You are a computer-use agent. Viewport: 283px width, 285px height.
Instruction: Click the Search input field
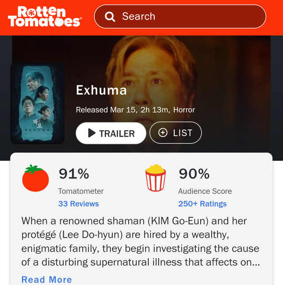coord(180,16)
